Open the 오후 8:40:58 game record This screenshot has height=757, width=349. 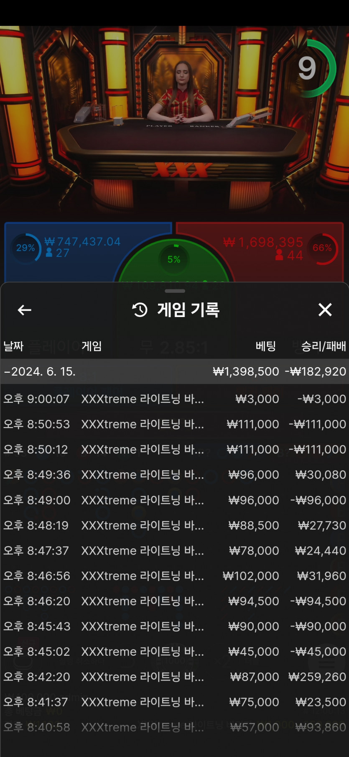[174, 727]
